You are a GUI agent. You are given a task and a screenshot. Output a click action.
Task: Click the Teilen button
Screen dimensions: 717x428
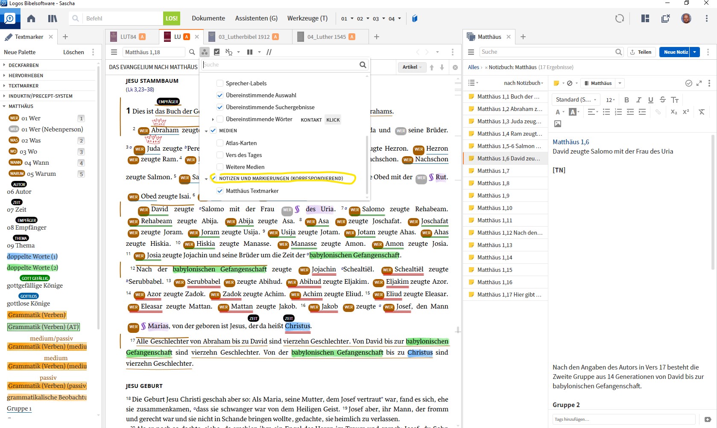tap(641, 52)
